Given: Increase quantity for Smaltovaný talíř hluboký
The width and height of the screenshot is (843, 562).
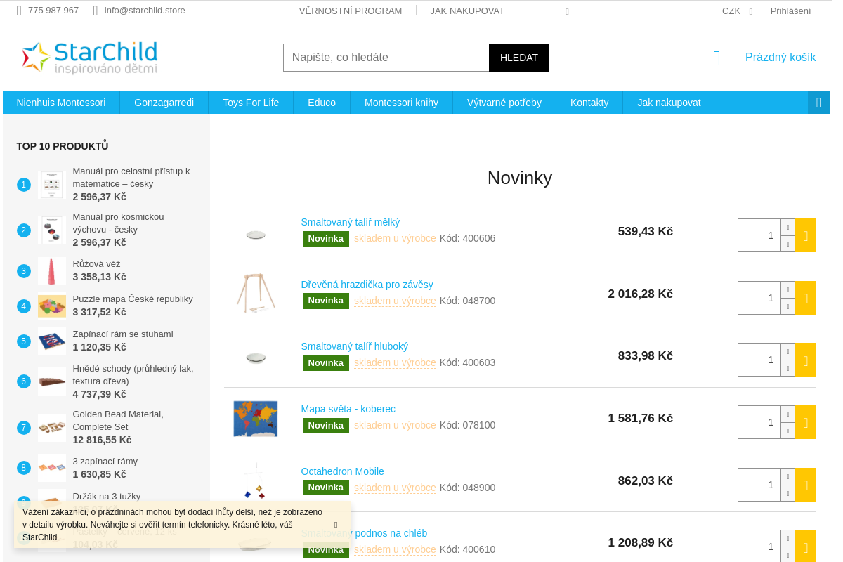Looking at the screenshot, I should click(788, 351).
